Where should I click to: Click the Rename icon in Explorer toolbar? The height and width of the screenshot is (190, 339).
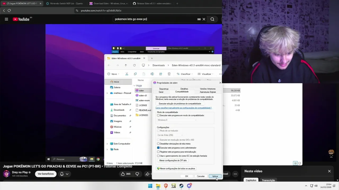pos(152,74)
